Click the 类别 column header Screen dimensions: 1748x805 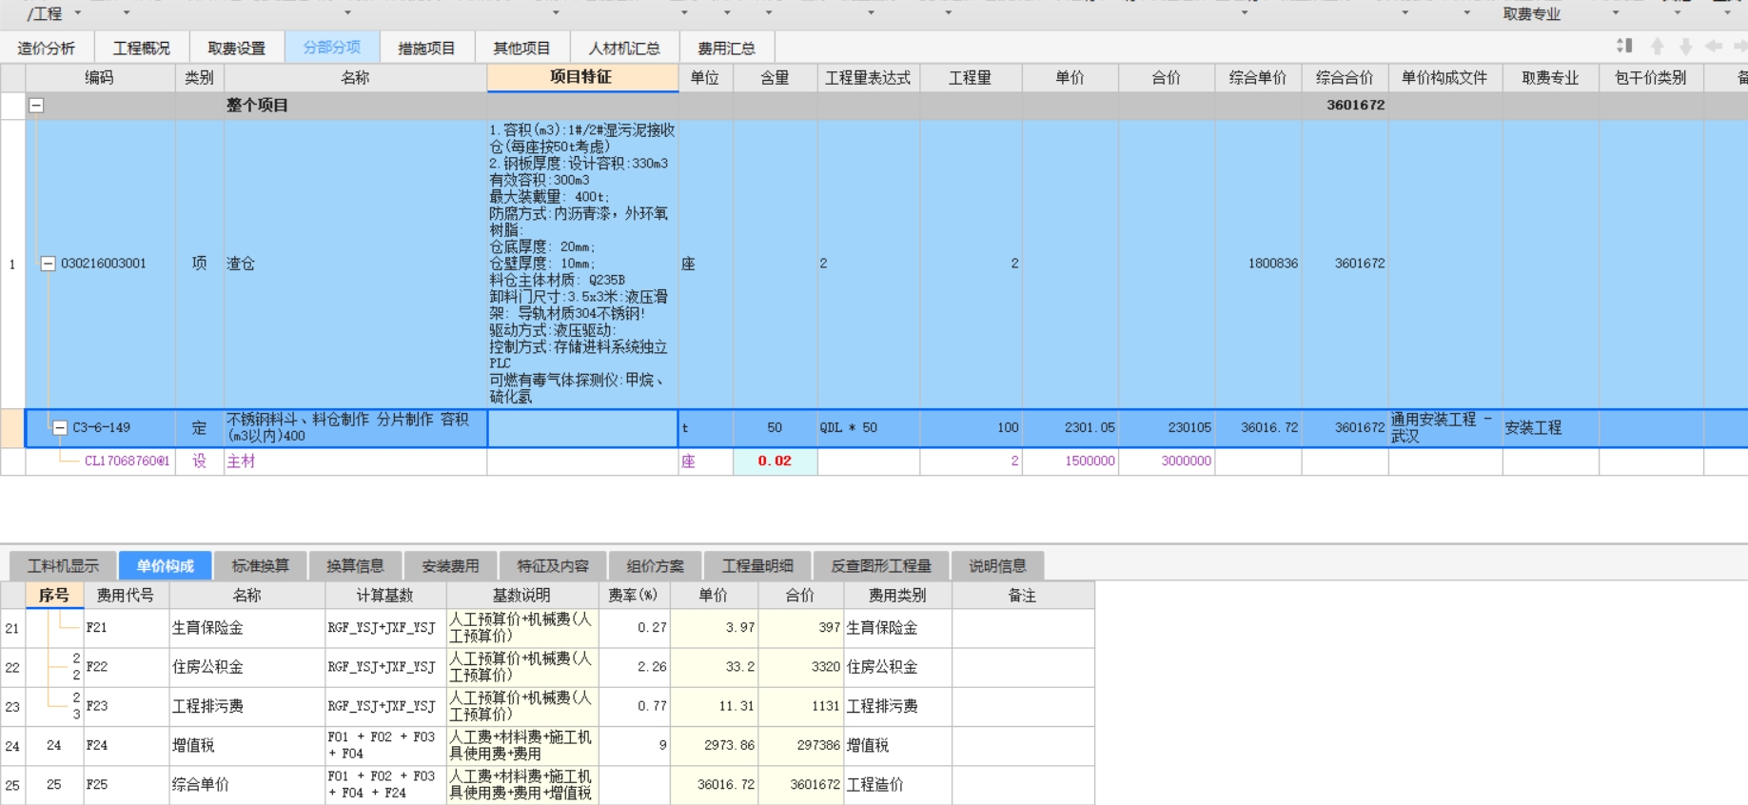pos(200,78)
